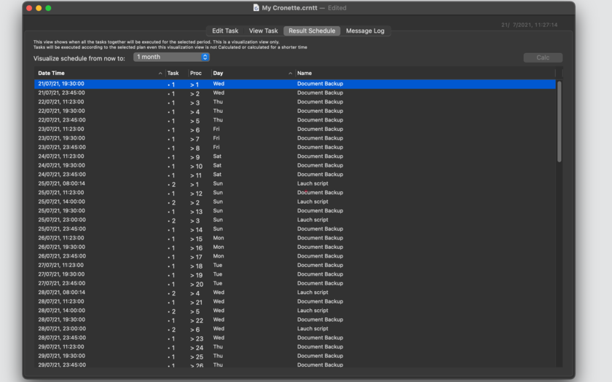Click the Proc column header
Viewport: 612px width, 382px height.
click(196, 73)
